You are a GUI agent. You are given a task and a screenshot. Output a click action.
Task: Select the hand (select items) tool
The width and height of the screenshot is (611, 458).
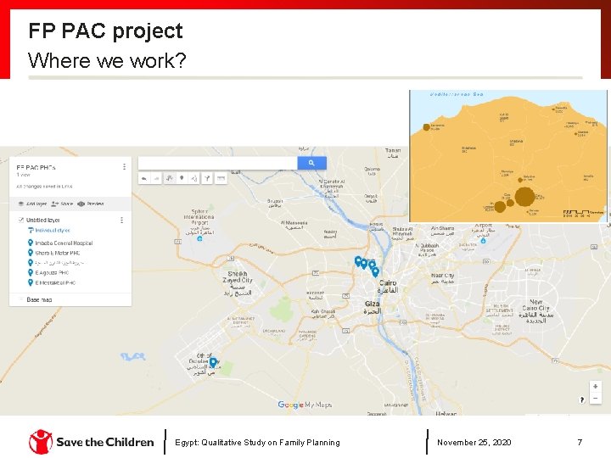point(169,178)
